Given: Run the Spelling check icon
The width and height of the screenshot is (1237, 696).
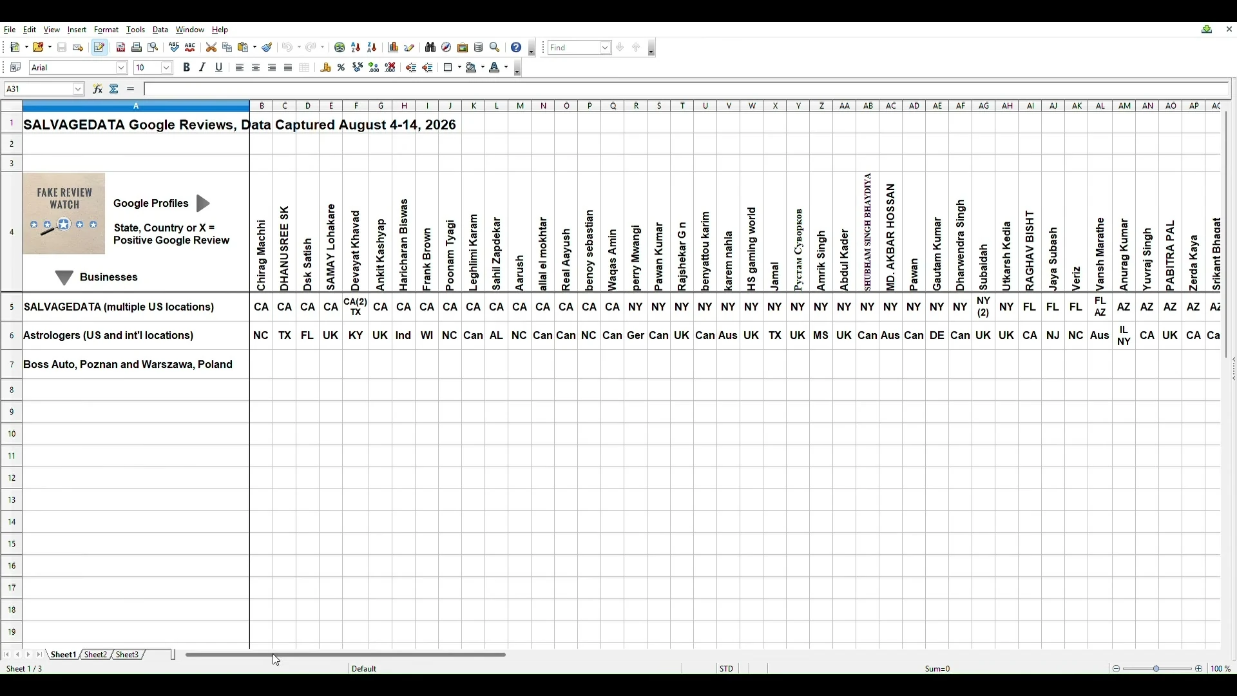Looking at the screenshot, I should pyautogui.click(x=174, y=48).
